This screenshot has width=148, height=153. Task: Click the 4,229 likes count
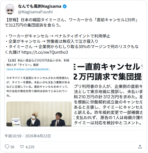(x=30, y=147)
